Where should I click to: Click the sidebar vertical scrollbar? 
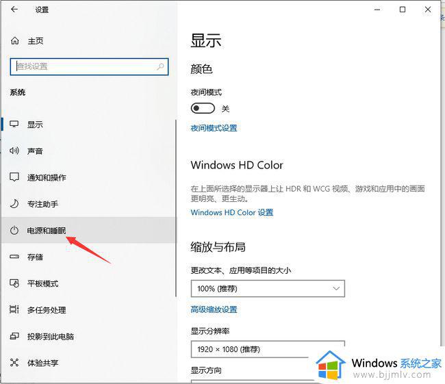pos(176,208)
